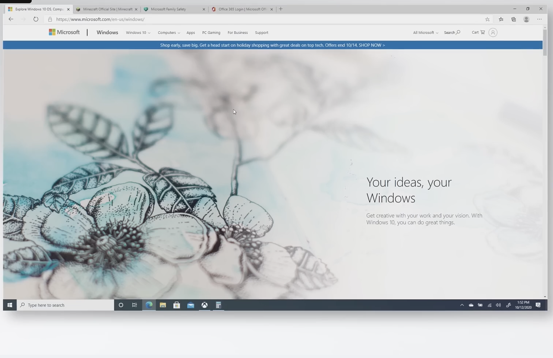Click the pen workspace tray icon

[508, 305]
